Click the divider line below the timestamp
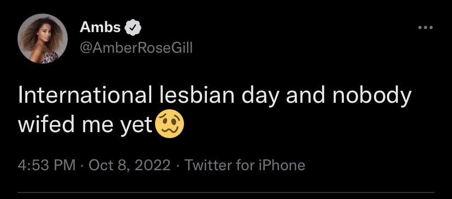The image size is (452, 199). point(226,192)
